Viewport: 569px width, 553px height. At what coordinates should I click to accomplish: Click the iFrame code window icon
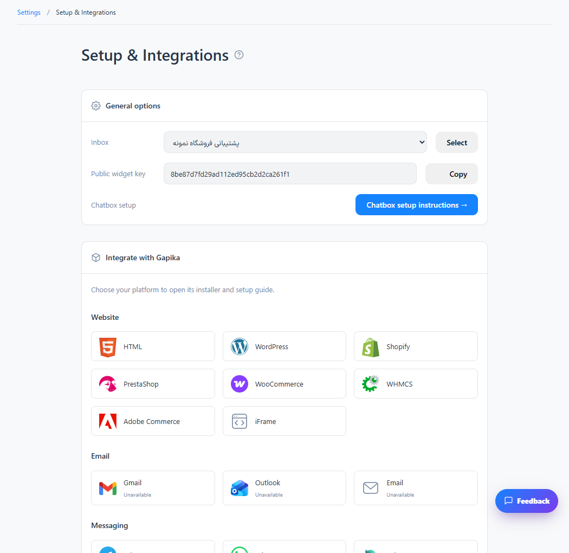240,421
